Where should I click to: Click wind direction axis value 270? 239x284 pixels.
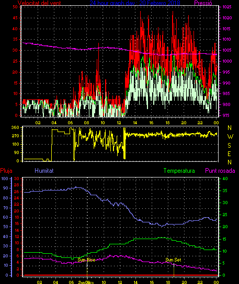point(15,136)
